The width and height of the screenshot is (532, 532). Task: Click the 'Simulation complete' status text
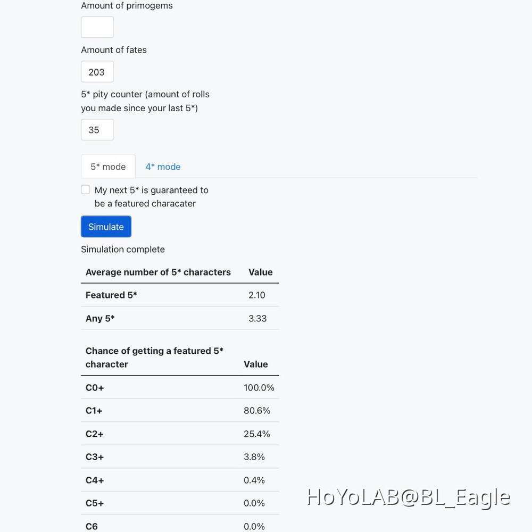tap(123, 250)
